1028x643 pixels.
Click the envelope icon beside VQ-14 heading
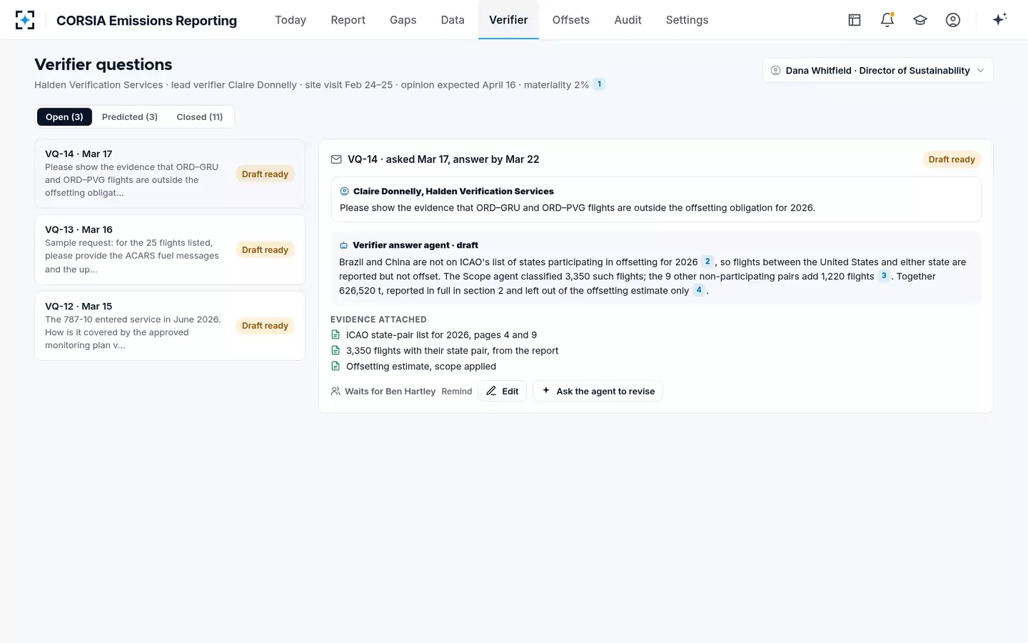point(336,159)
